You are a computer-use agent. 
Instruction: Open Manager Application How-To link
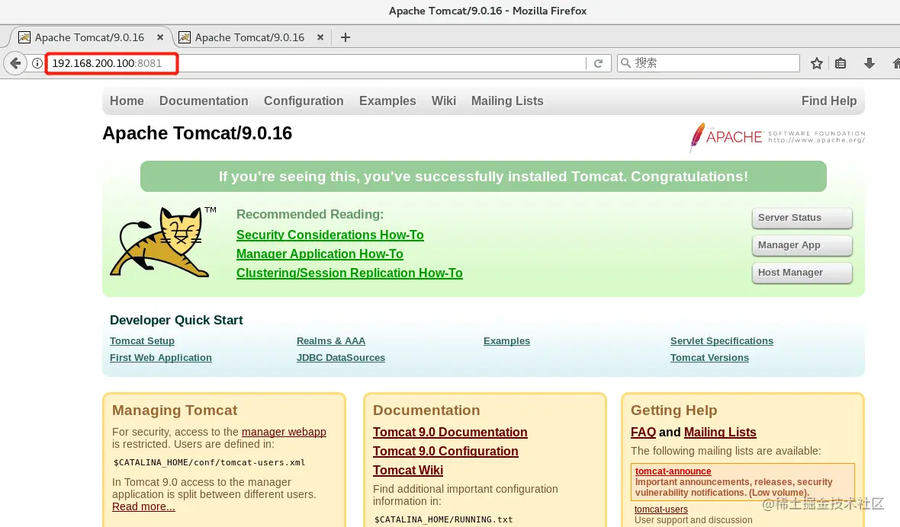click(320, 254)
